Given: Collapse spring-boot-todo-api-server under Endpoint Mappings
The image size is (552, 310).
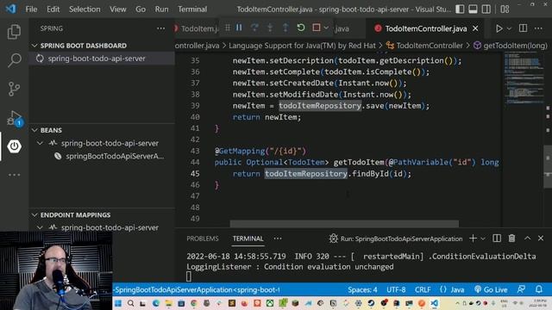Looking at the screenshot, I should tap(41, 227).
